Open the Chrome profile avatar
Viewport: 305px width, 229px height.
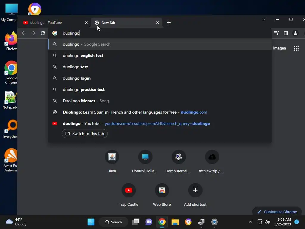(x=295, y=33)
